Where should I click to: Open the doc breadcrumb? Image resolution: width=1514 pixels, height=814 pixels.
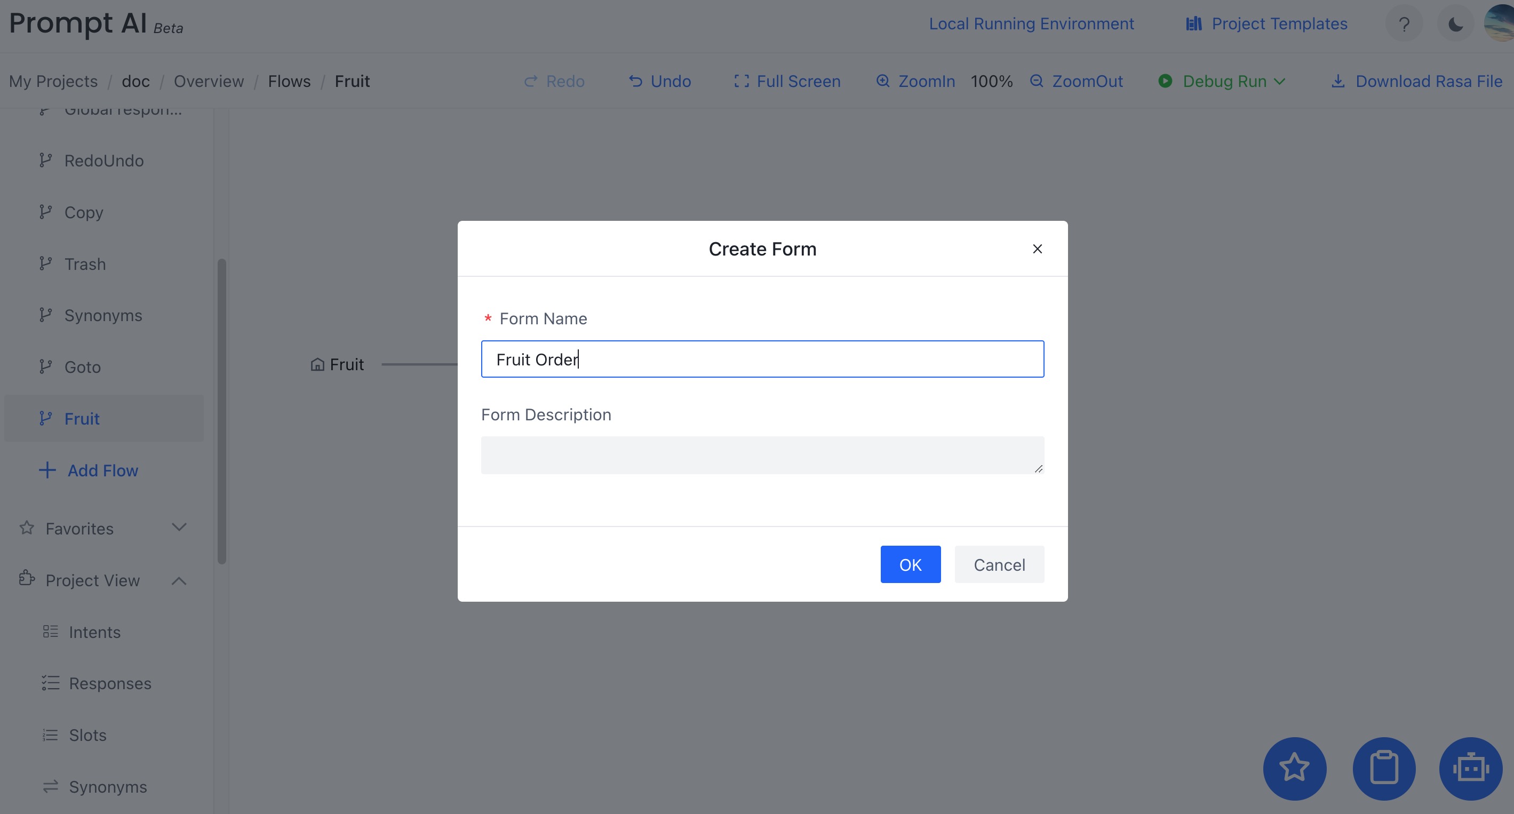[136, 81]
